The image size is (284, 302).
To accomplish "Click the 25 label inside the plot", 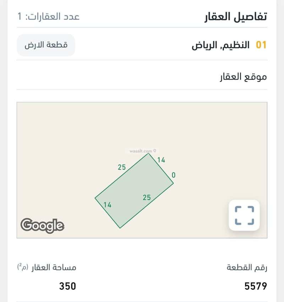I will 147,197.
